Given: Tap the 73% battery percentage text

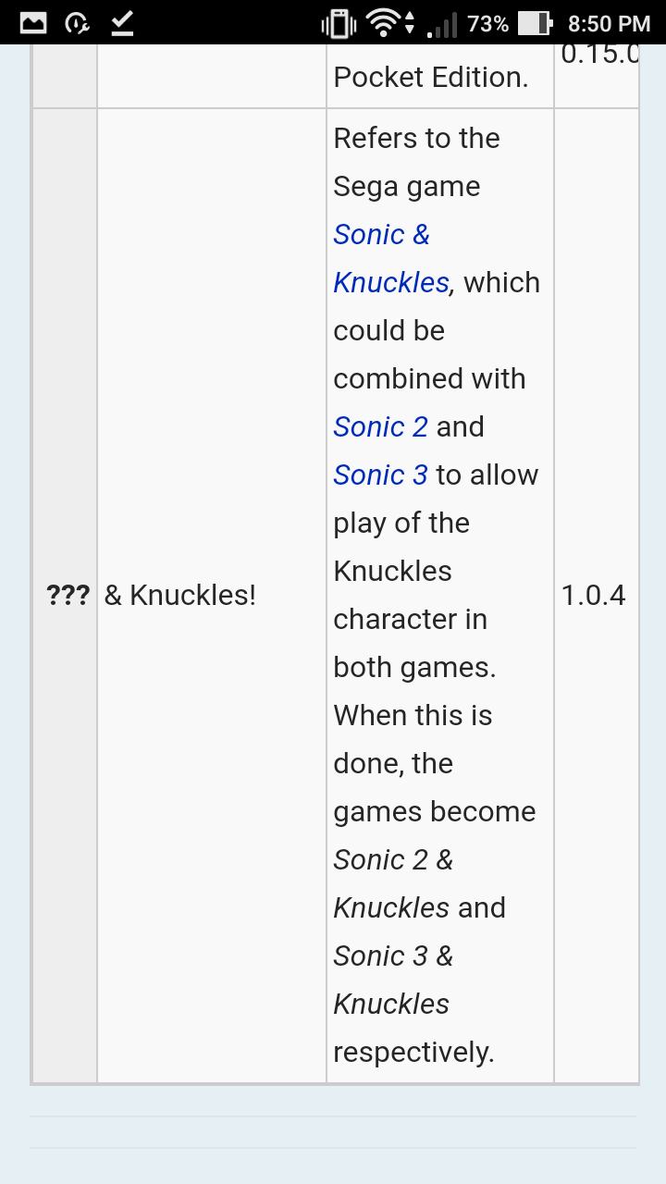Looking at the screenshot, I should 488,24.
